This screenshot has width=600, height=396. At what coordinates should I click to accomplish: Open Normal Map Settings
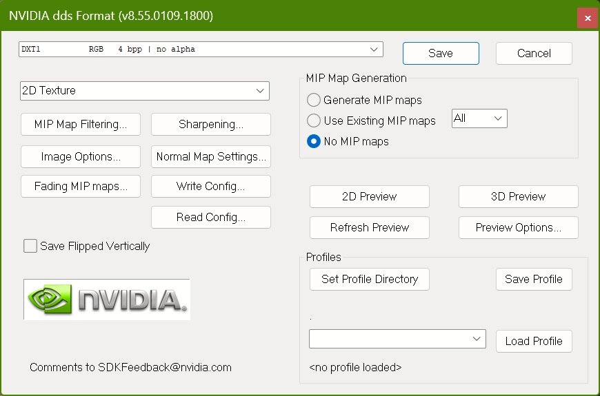(211, 157)
